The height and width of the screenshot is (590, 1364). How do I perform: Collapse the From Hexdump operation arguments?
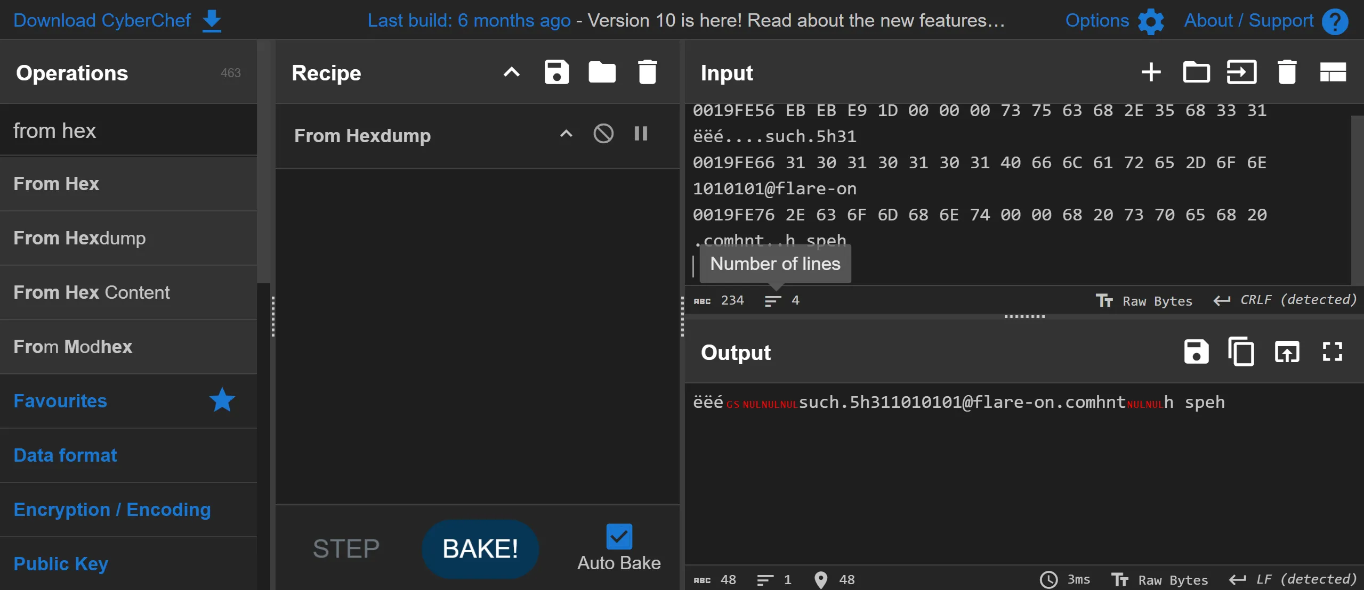(x=566, y=134)
